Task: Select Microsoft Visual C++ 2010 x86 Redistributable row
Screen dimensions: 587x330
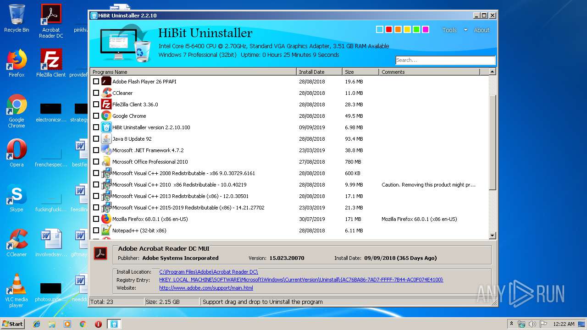Action: 290,185
